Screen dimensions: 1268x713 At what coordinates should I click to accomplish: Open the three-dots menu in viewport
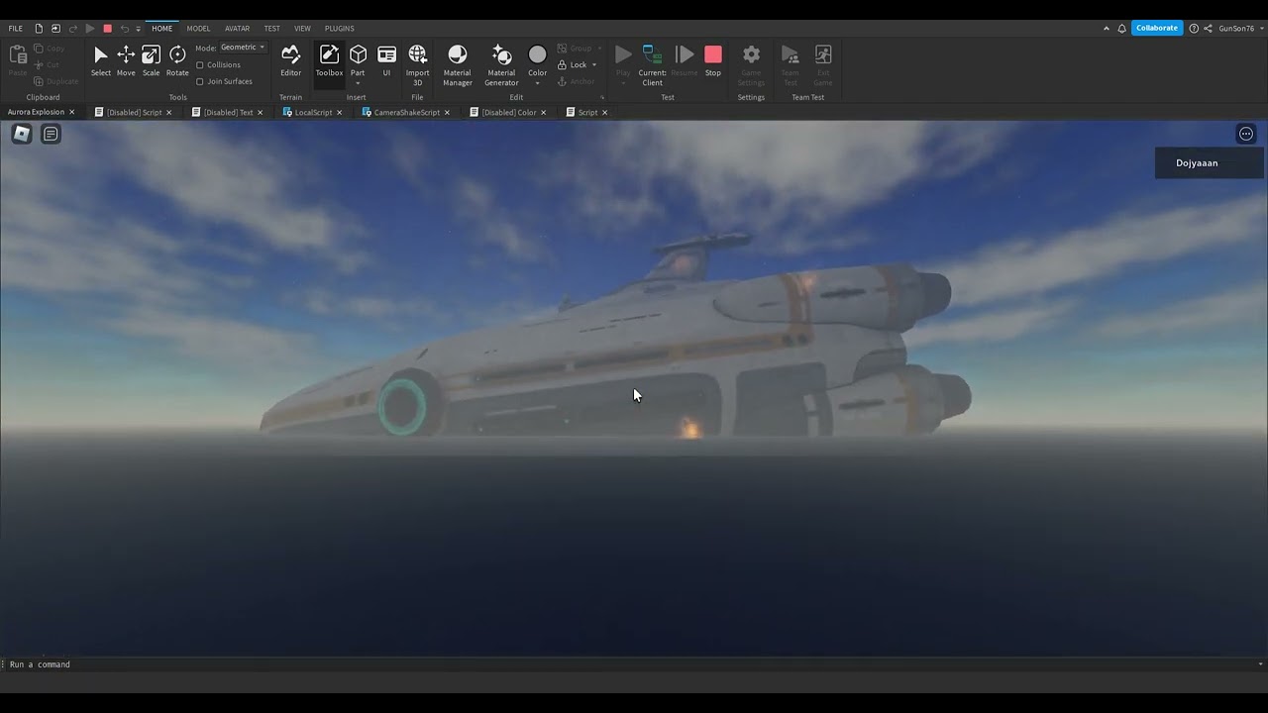pyautogui.click(x=1246, y=134)
